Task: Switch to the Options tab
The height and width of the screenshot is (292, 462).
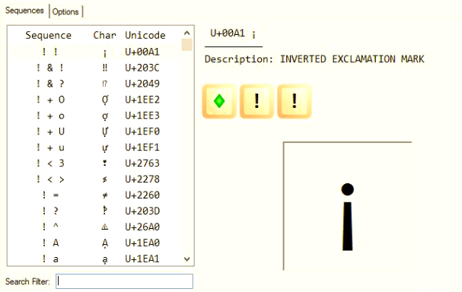Action: click(65, 11)
